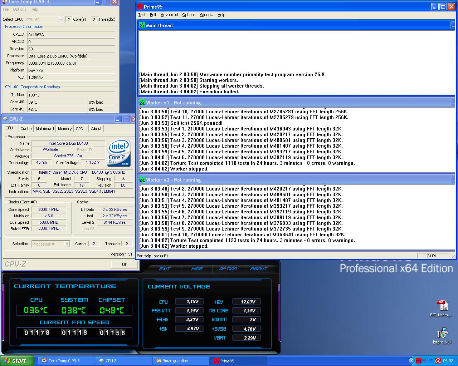
Task: Click the Avira umbrella tray icon
Action: click(x=438, y=361)
